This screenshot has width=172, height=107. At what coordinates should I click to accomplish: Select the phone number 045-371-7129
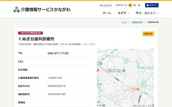(58, 53)
